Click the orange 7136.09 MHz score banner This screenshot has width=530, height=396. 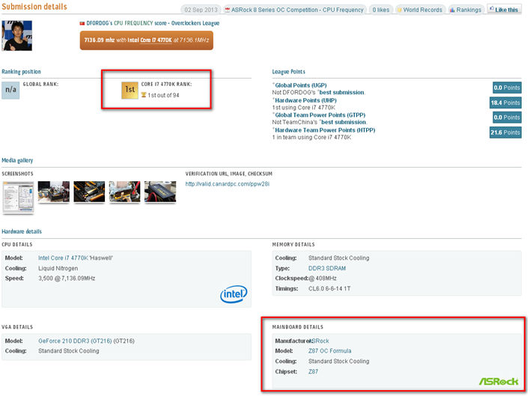point(146,40)
